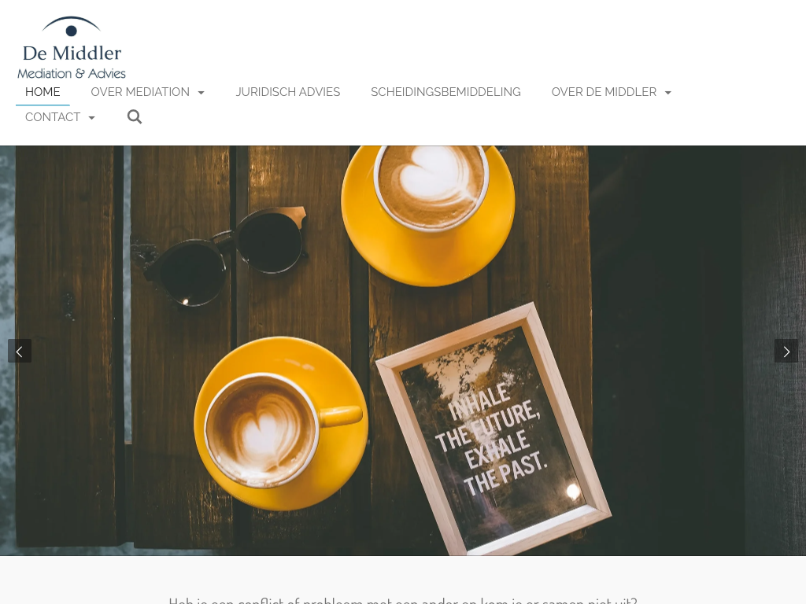
Task: Expand the Over De Middler dropdown caret
Action: pyautogui.click(x=668, y=93)
